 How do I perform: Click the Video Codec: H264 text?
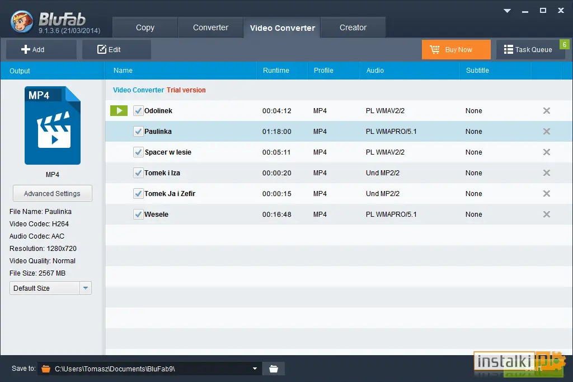coord(39,223)
